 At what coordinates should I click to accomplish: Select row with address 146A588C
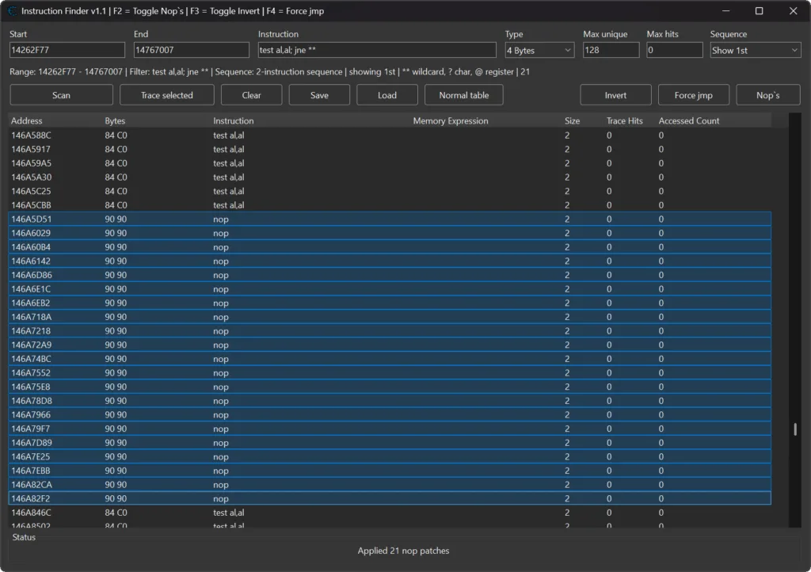(x=390, y=135)
